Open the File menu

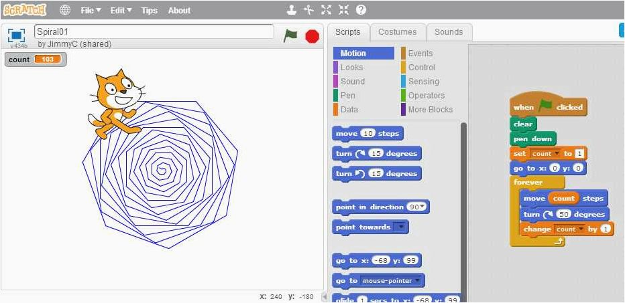click(91, 10)
